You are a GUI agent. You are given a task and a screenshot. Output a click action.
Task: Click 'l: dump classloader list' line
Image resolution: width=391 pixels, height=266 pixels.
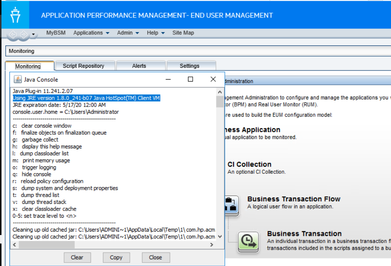[x=40, y=154]
